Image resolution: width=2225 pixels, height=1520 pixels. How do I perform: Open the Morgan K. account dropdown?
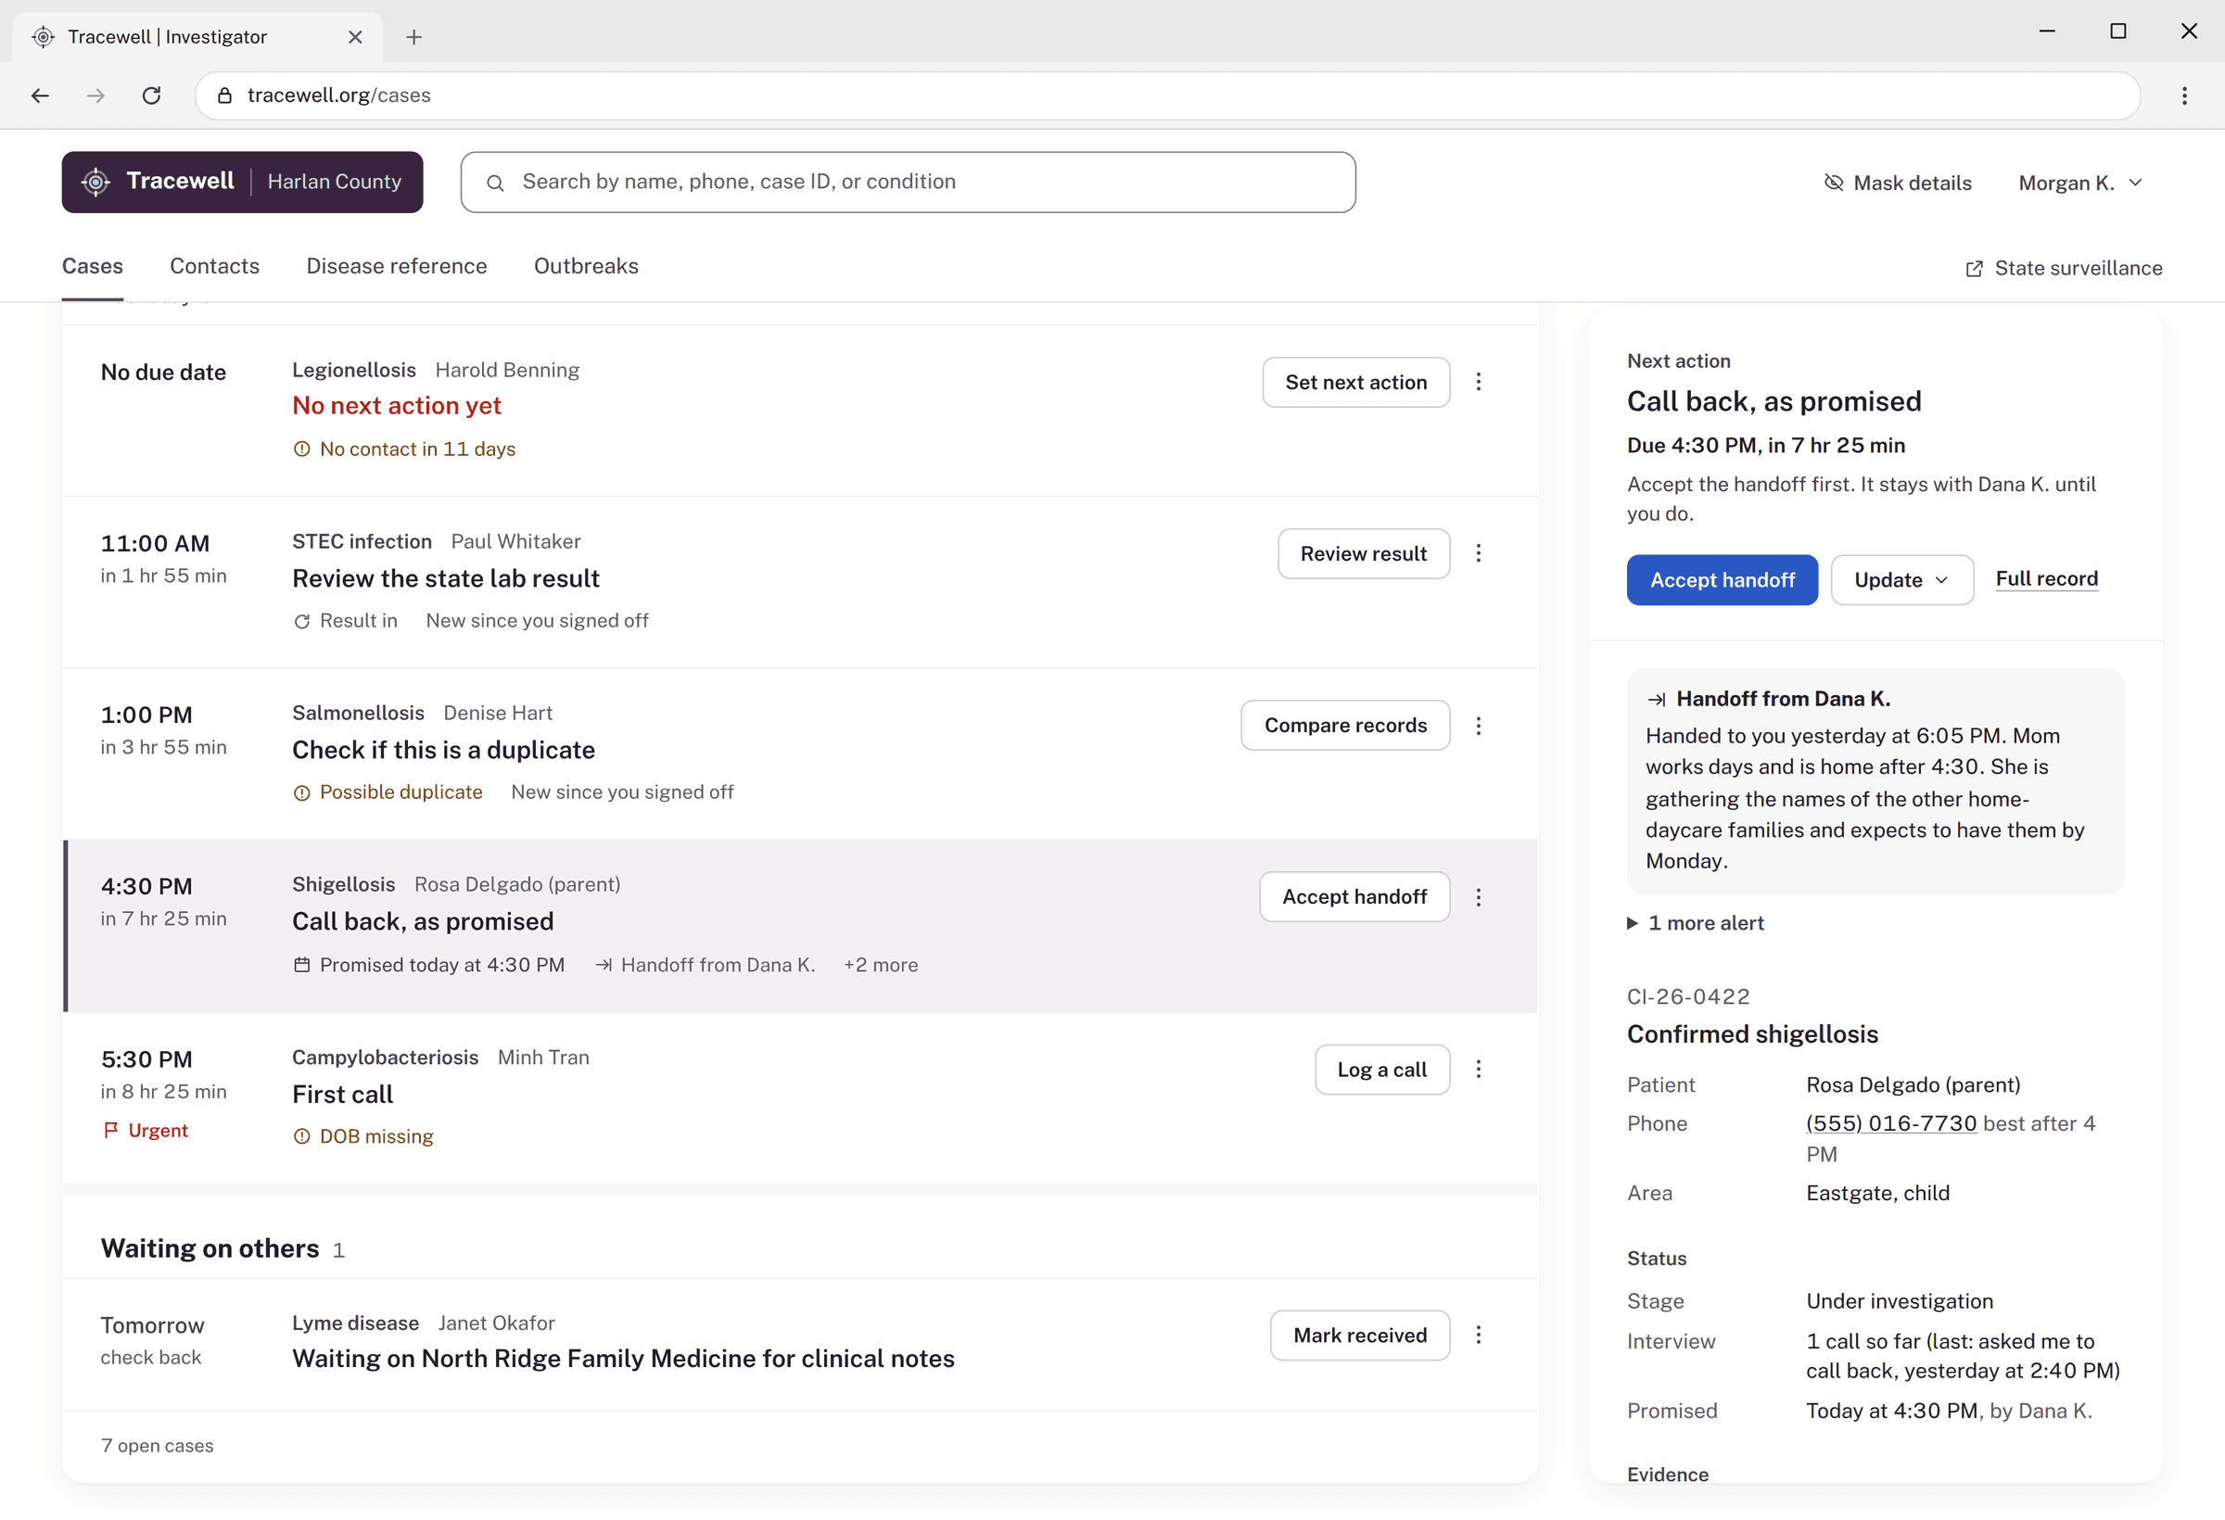click(2080, 183)
